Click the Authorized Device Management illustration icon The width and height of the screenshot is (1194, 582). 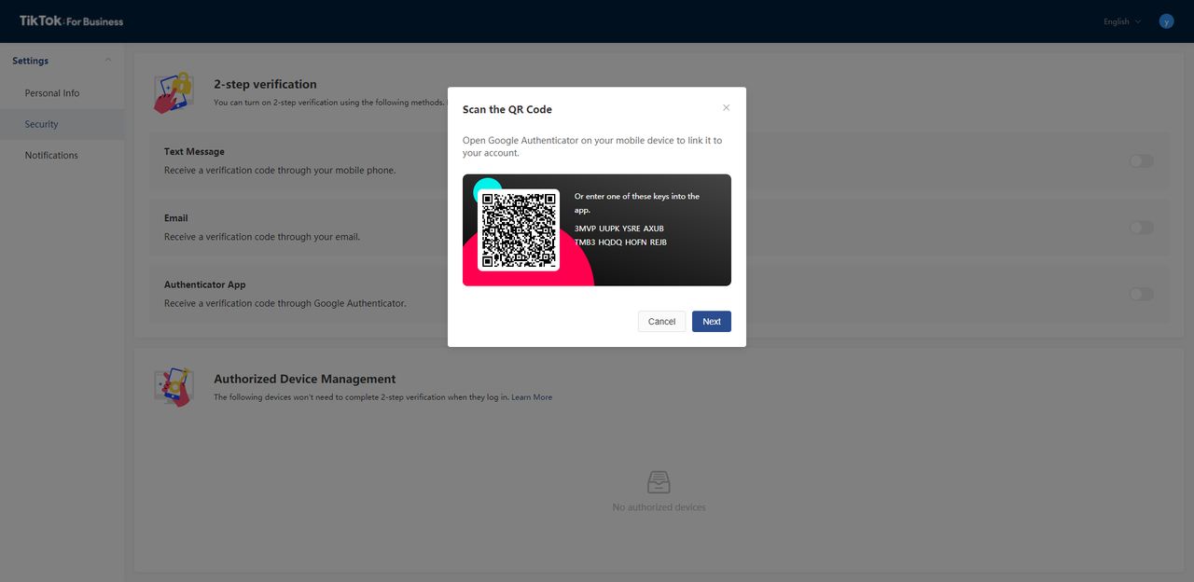(174, 387)
